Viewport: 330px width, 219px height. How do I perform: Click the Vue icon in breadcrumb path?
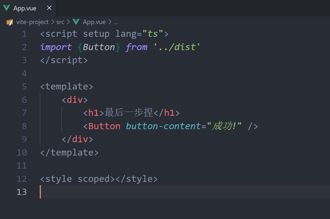[76, 22]
